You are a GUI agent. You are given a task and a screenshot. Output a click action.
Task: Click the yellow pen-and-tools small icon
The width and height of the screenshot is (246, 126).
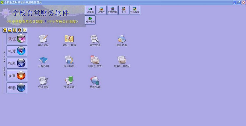click(14, 30)
